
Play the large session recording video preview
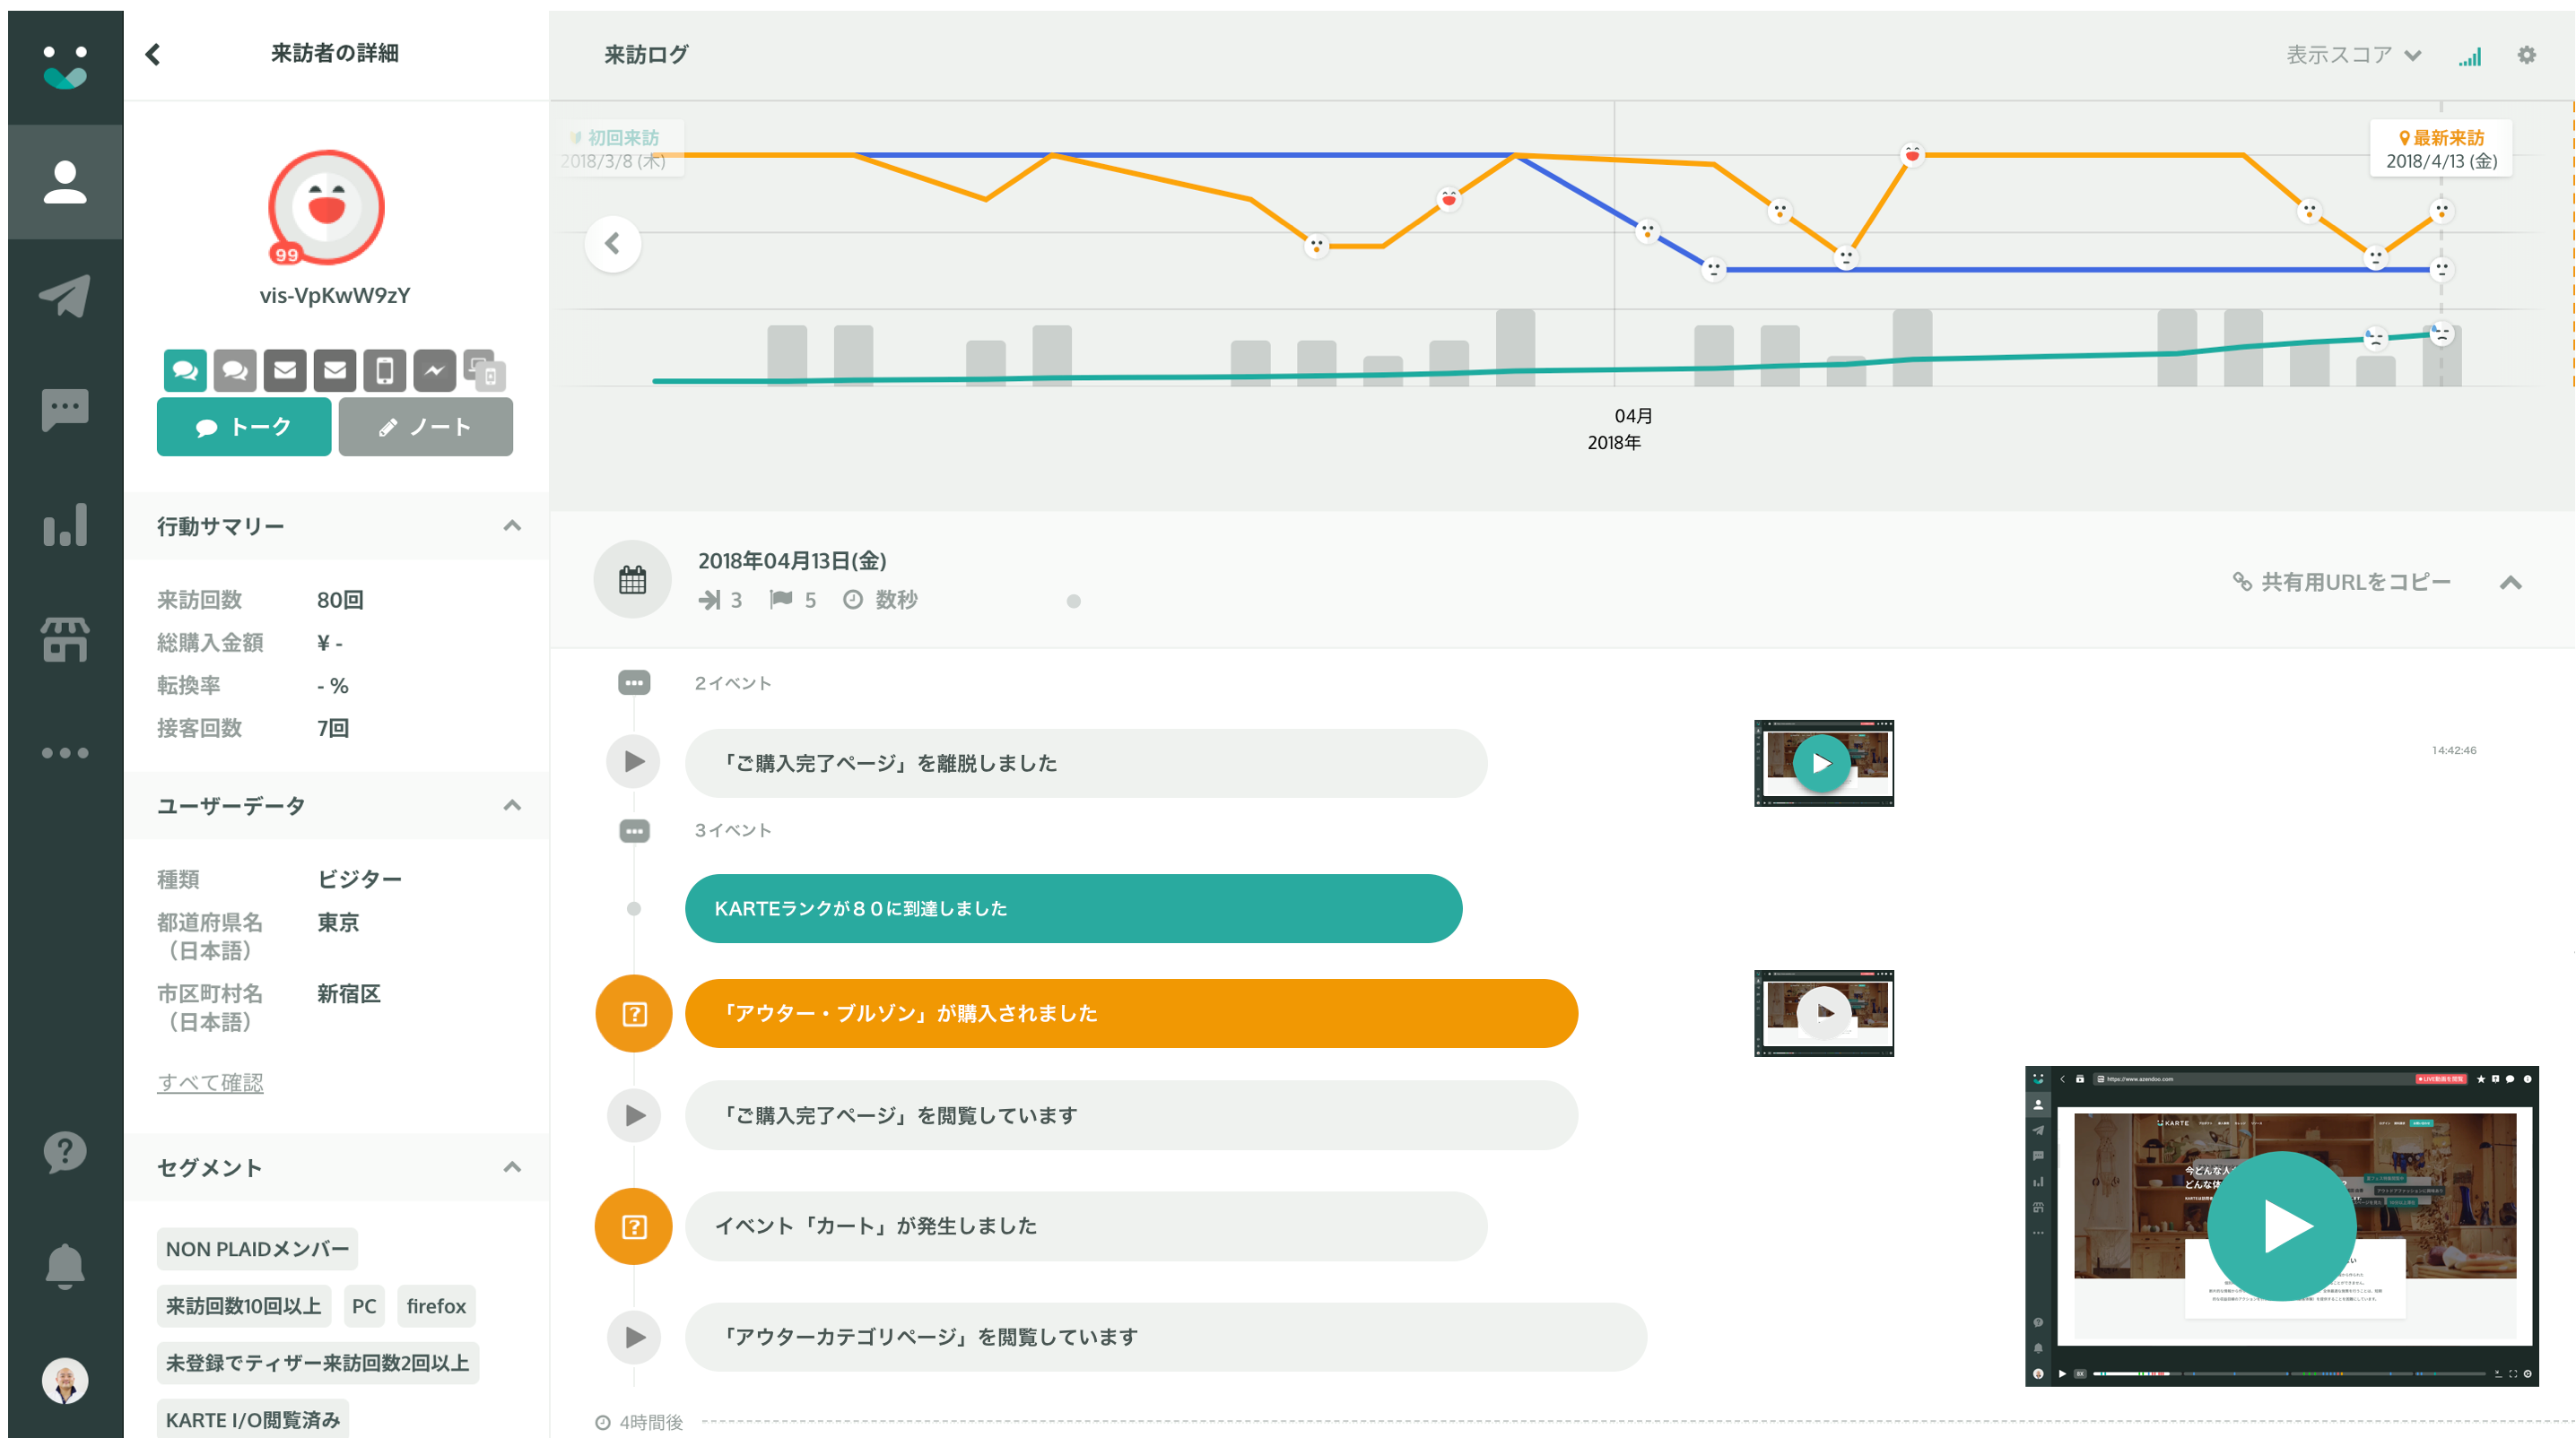(2280, 1226)
